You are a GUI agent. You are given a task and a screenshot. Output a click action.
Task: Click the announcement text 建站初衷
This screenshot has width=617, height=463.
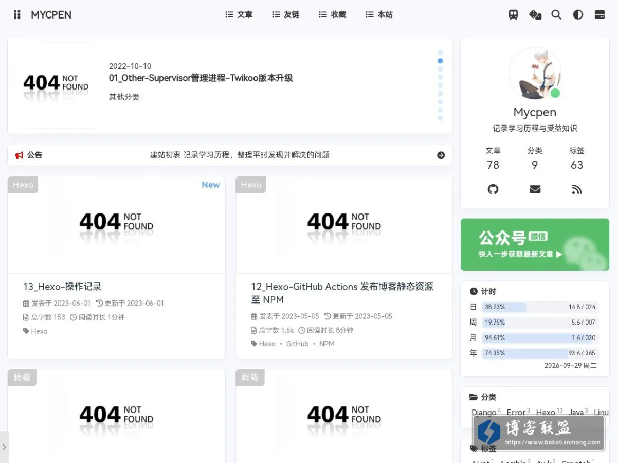[240, 155]
